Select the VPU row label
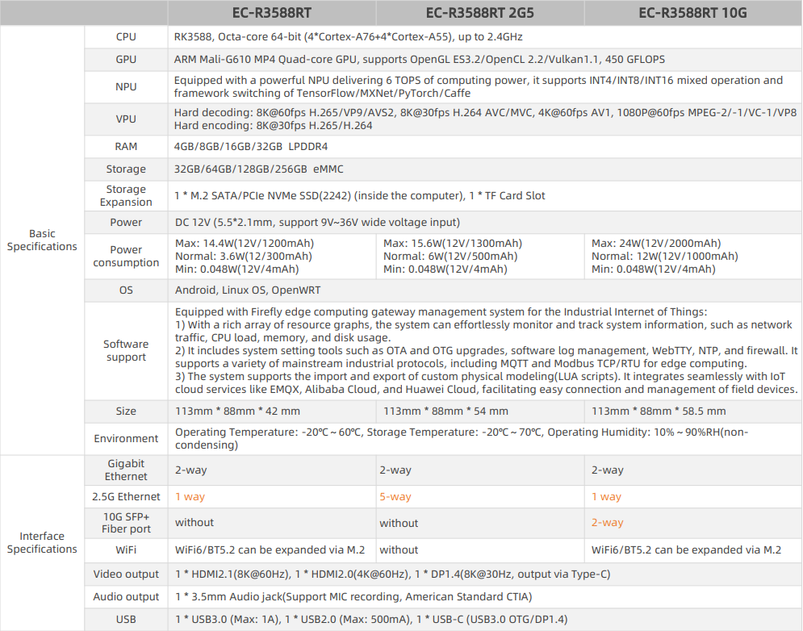Image resolution: width=803 pixels, height=631 pixels. 126,119
